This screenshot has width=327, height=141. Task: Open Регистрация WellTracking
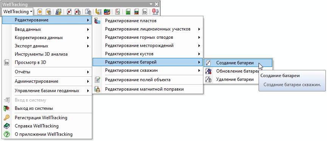[x=47, y=118]
